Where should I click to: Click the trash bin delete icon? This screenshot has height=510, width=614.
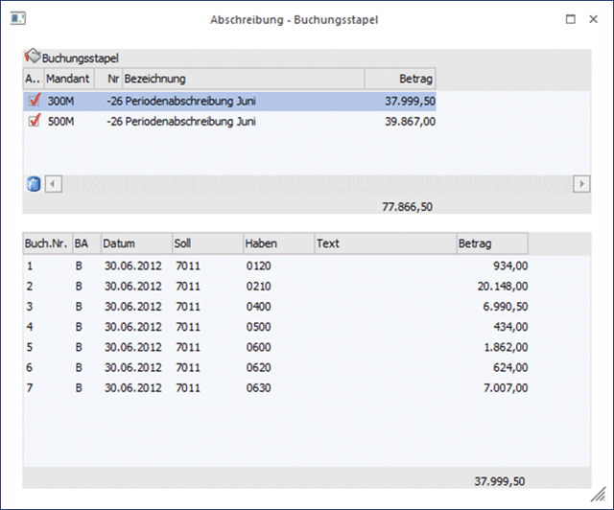point(32,183)
